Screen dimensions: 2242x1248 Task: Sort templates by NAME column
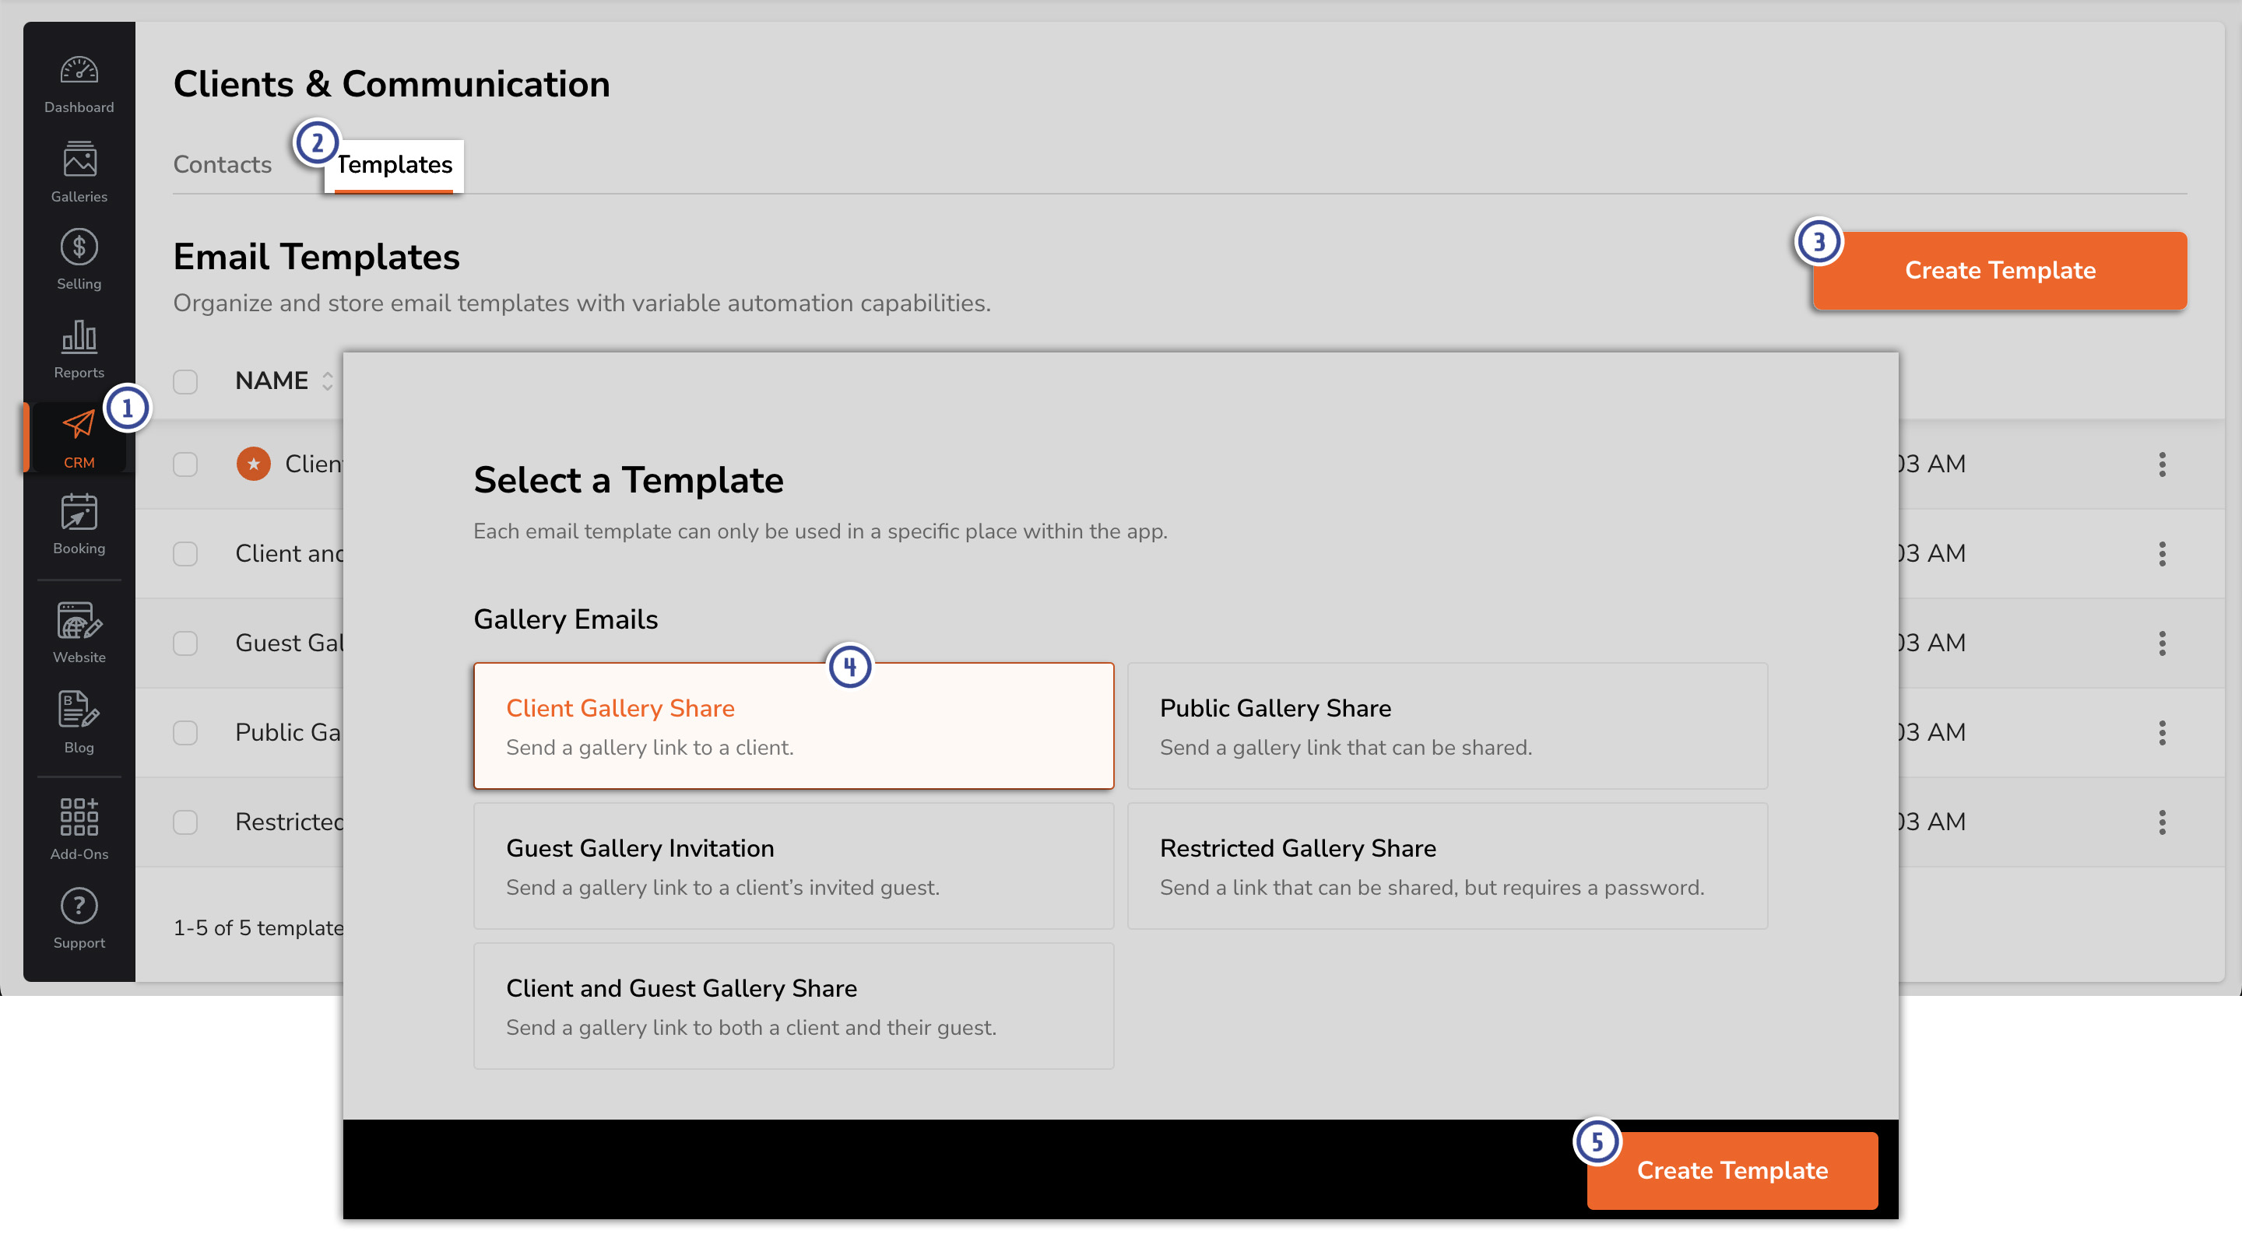tap(282, 380)
